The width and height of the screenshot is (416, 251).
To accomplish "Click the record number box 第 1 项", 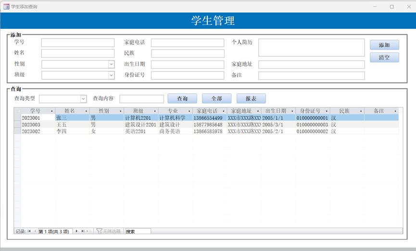I will (55, 231).
